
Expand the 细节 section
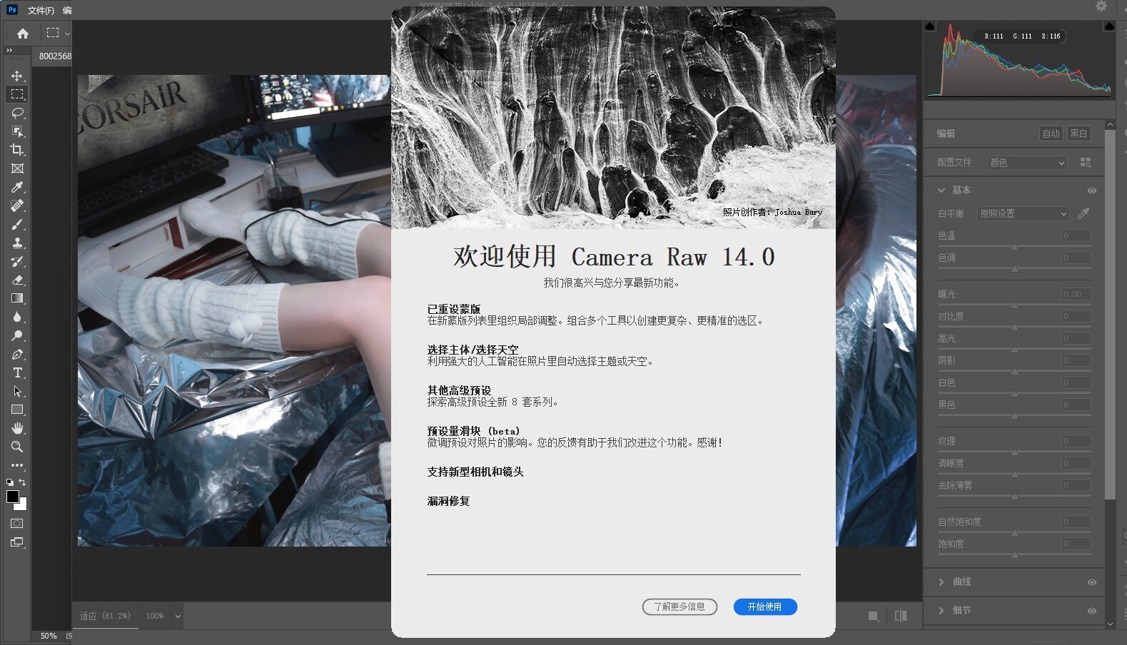tap(941, 611)
